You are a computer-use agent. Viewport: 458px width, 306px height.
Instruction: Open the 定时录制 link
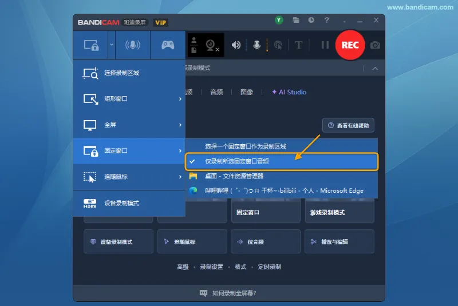(269, 267)
